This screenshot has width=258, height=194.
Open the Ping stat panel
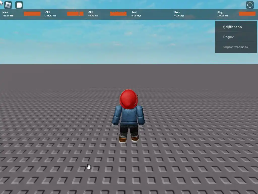pyautogui.click(x=236, y=14)
